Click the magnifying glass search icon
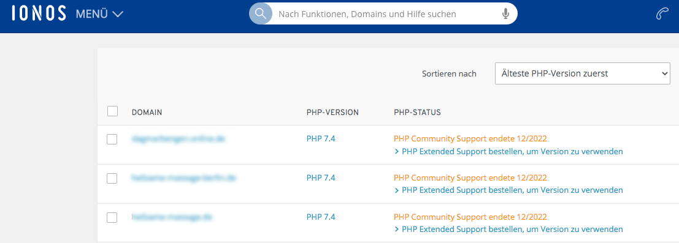Screen dimensions: 679x243 click(260, 14)
